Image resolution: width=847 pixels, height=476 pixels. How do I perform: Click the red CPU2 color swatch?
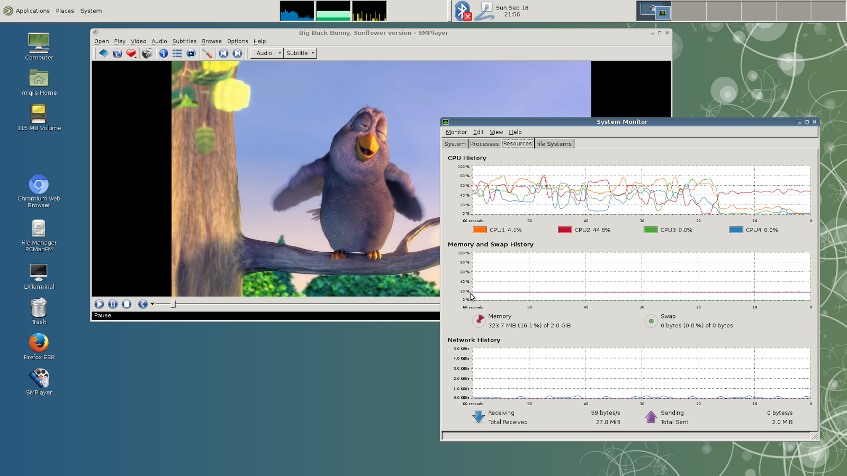[x=565, y=230]
